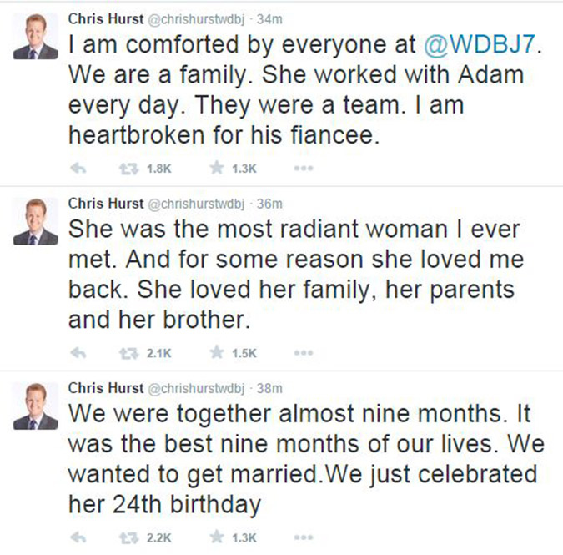Reply to the '24th birthday' tweet
563x555 pixels.
click(80, 537)
